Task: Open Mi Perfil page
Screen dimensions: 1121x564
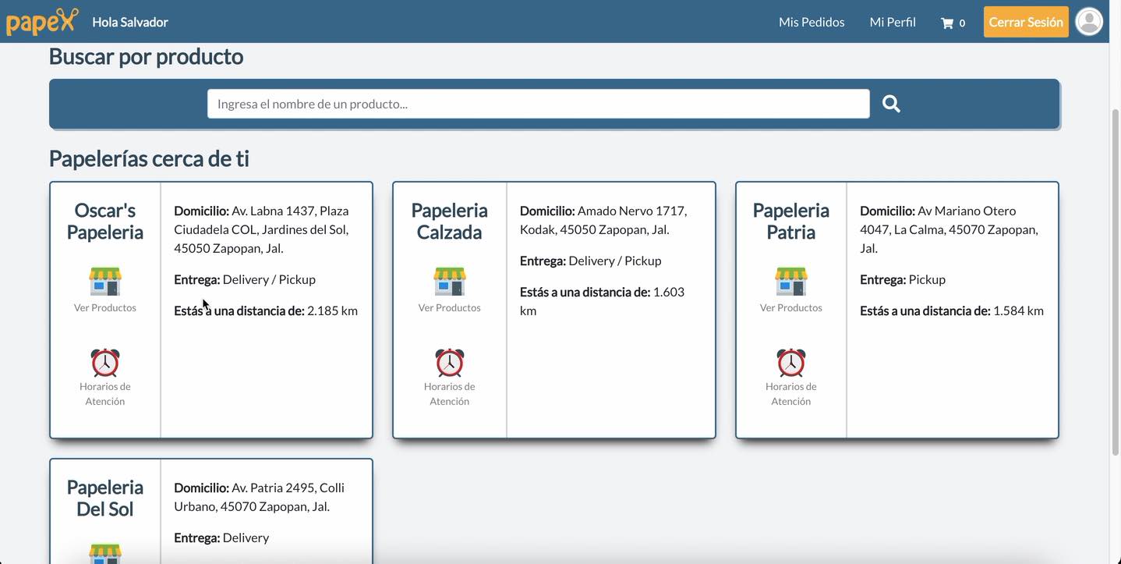Action: point(893,22)
